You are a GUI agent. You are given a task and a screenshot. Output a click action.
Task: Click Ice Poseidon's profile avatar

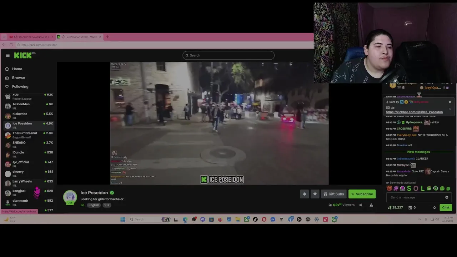click(70, 197)
